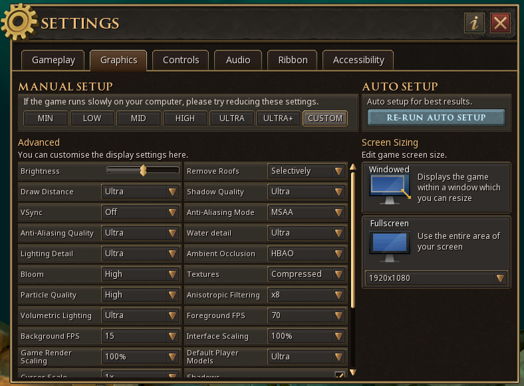Open the Ambient Occlusion dropdown
Viewport: 524px width, 386px height.
pyautogui.click(x=307, y=254)
